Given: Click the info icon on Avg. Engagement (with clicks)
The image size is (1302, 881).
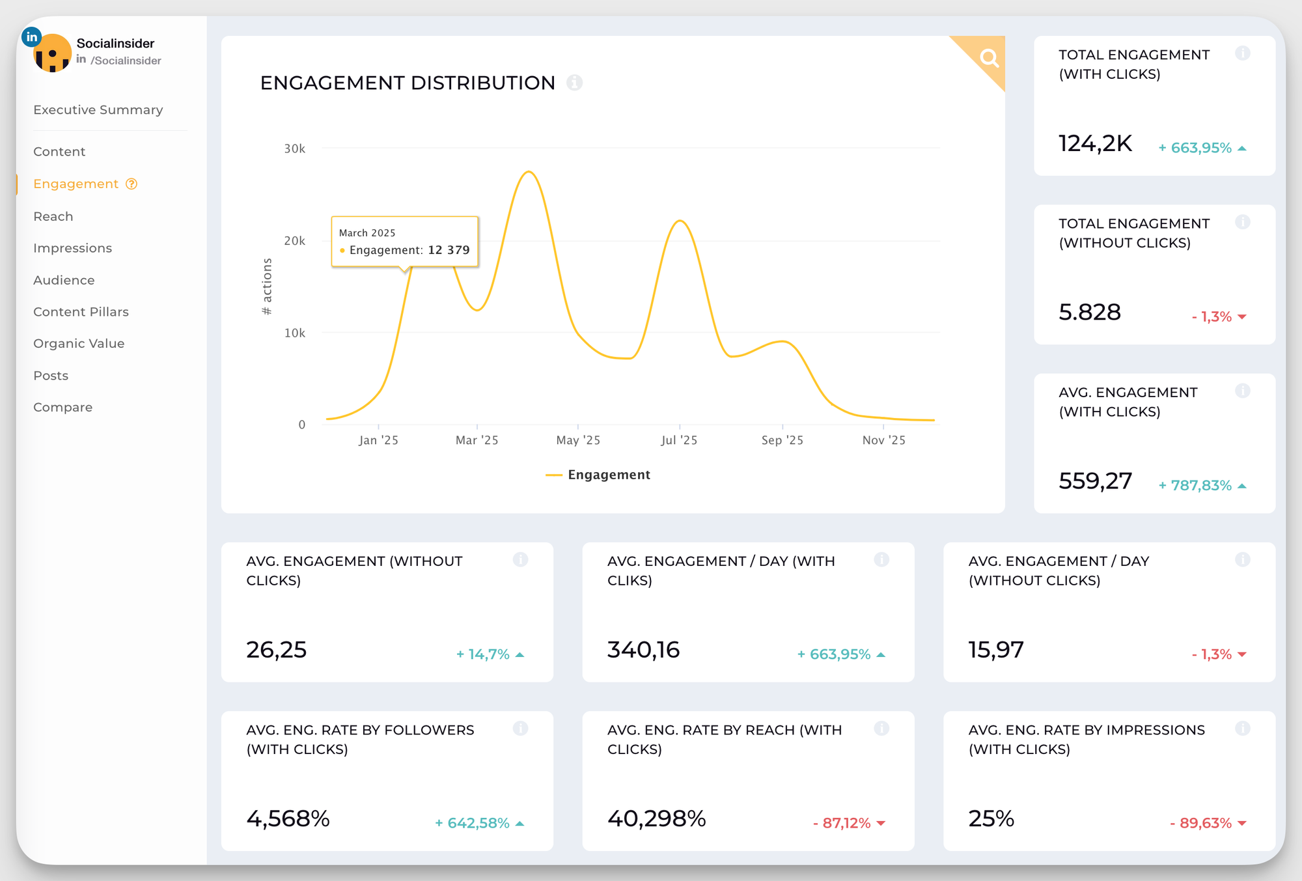Looking at the screenshot, I should 1243,391.
